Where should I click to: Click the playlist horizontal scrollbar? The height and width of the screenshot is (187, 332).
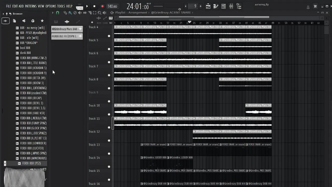pos(194,18)
